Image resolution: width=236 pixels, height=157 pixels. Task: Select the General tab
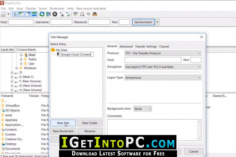112,46
